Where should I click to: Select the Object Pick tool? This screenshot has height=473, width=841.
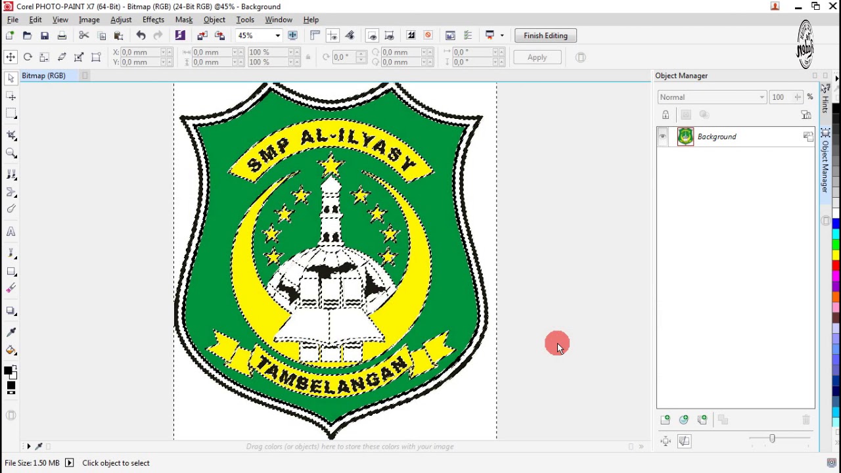click(11, 79)
